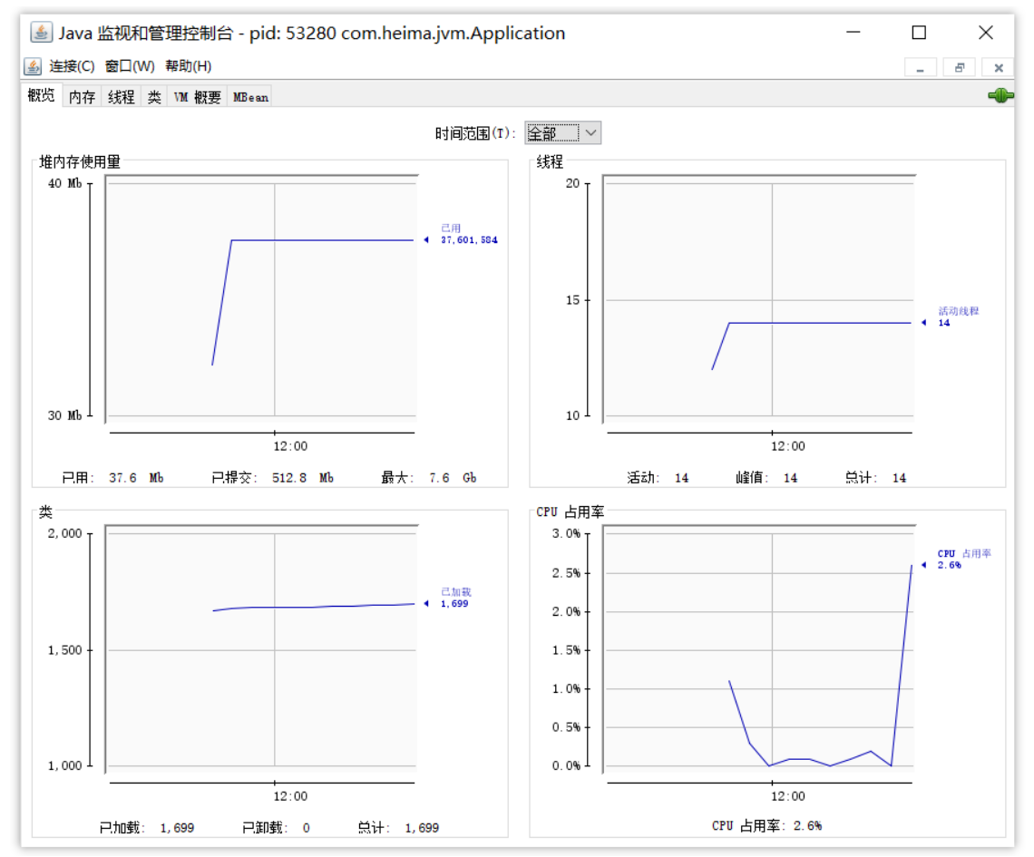
Task: Click the 时间范围 dropdown arrow
Action: point(590,133)
